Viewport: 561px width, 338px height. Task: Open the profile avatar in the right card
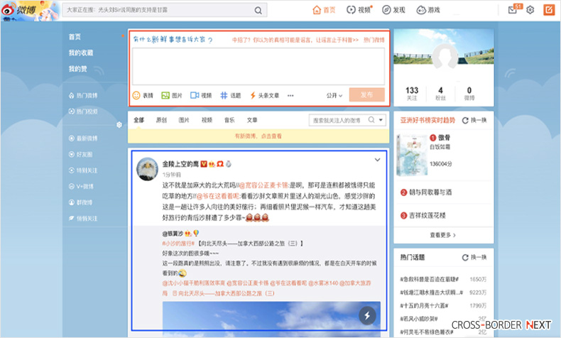445,57
